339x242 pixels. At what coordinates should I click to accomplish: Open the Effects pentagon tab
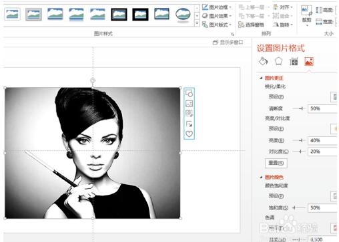pyautogui.click(x=278, y=61)
